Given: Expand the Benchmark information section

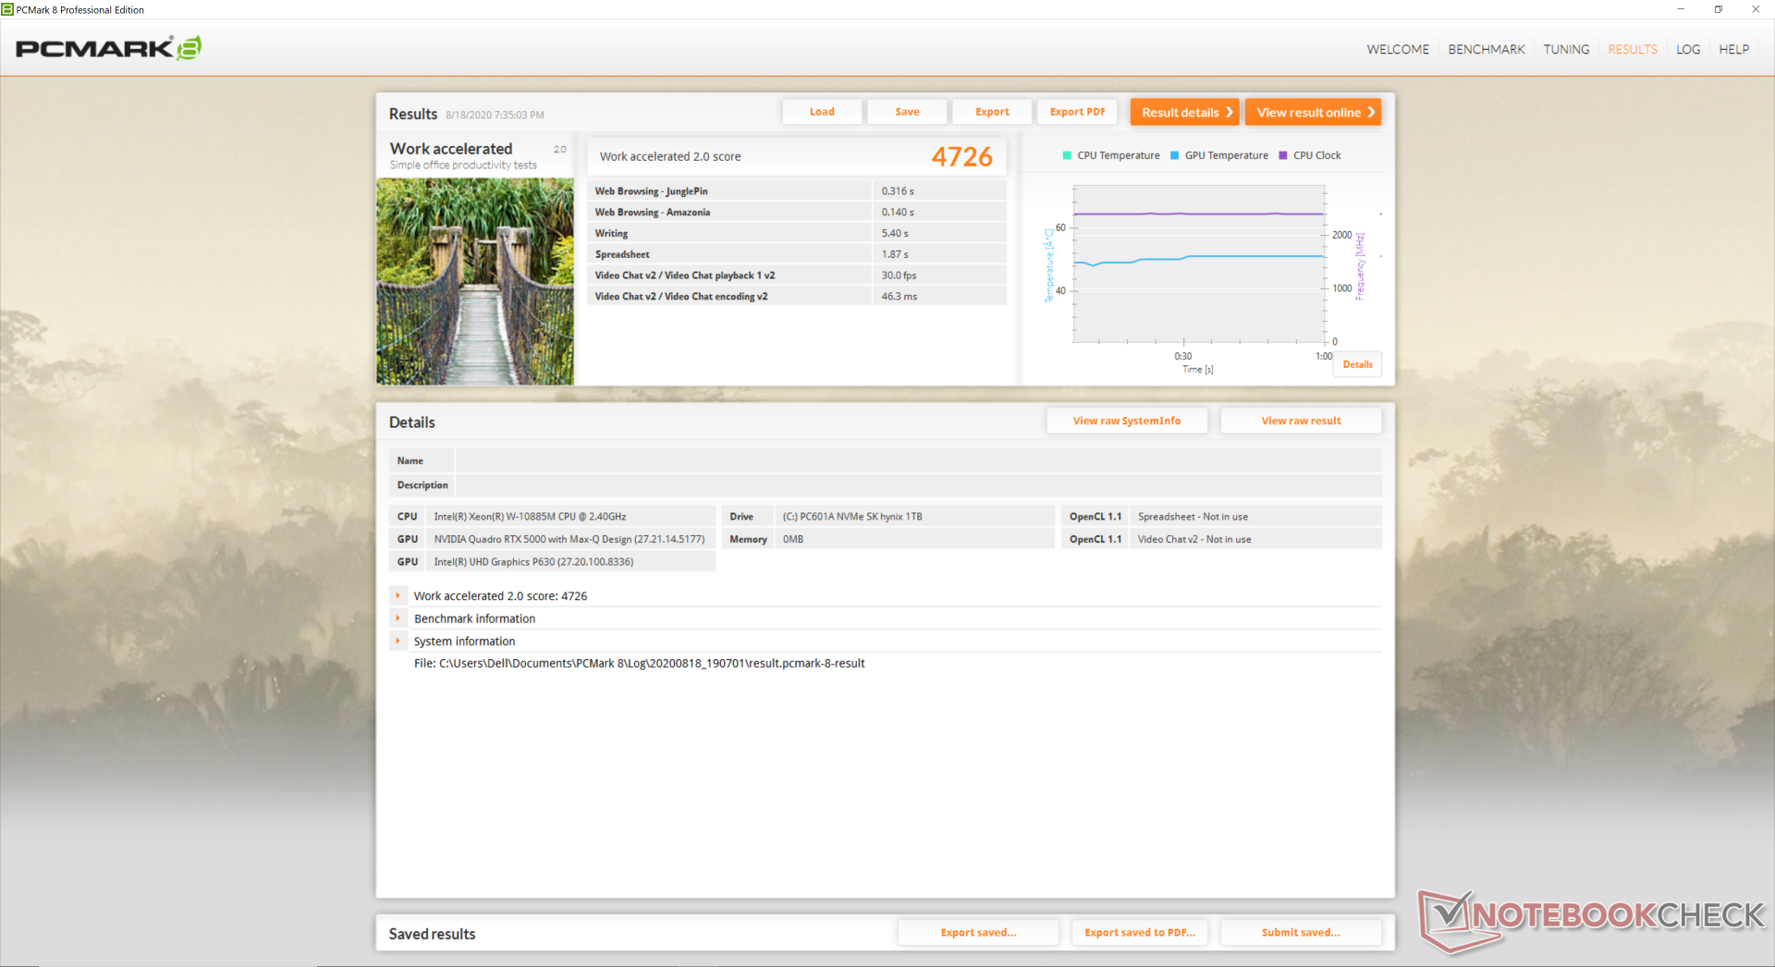Looking at the screenshot, I should (398, 618).
